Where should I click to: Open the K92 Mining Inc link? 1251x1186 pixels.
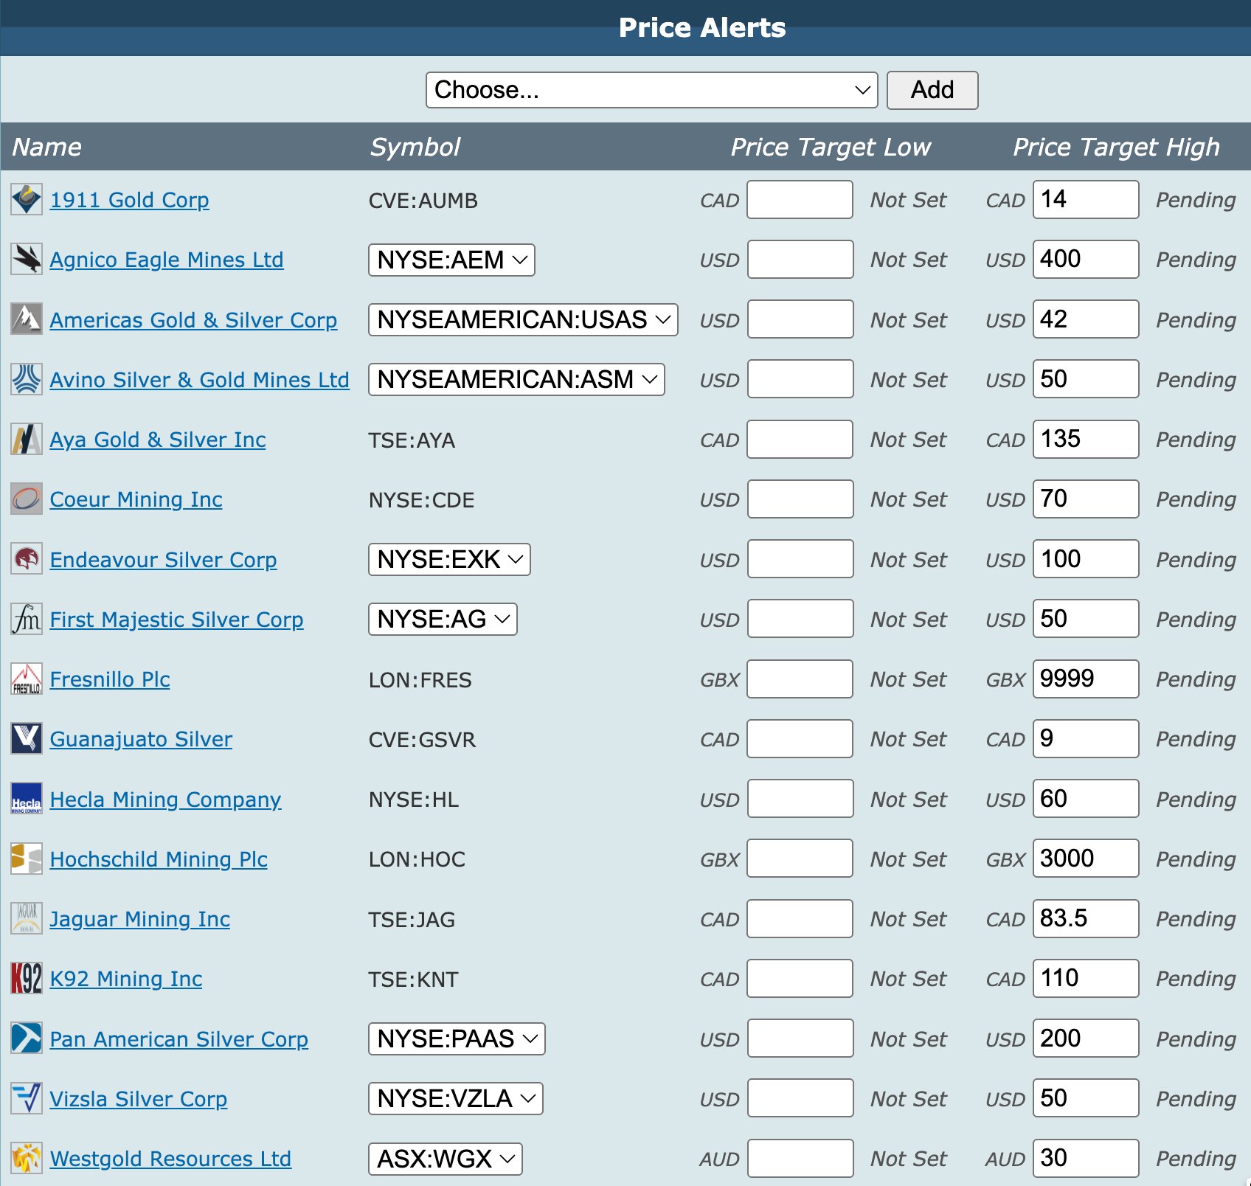[x=126, y=979]
